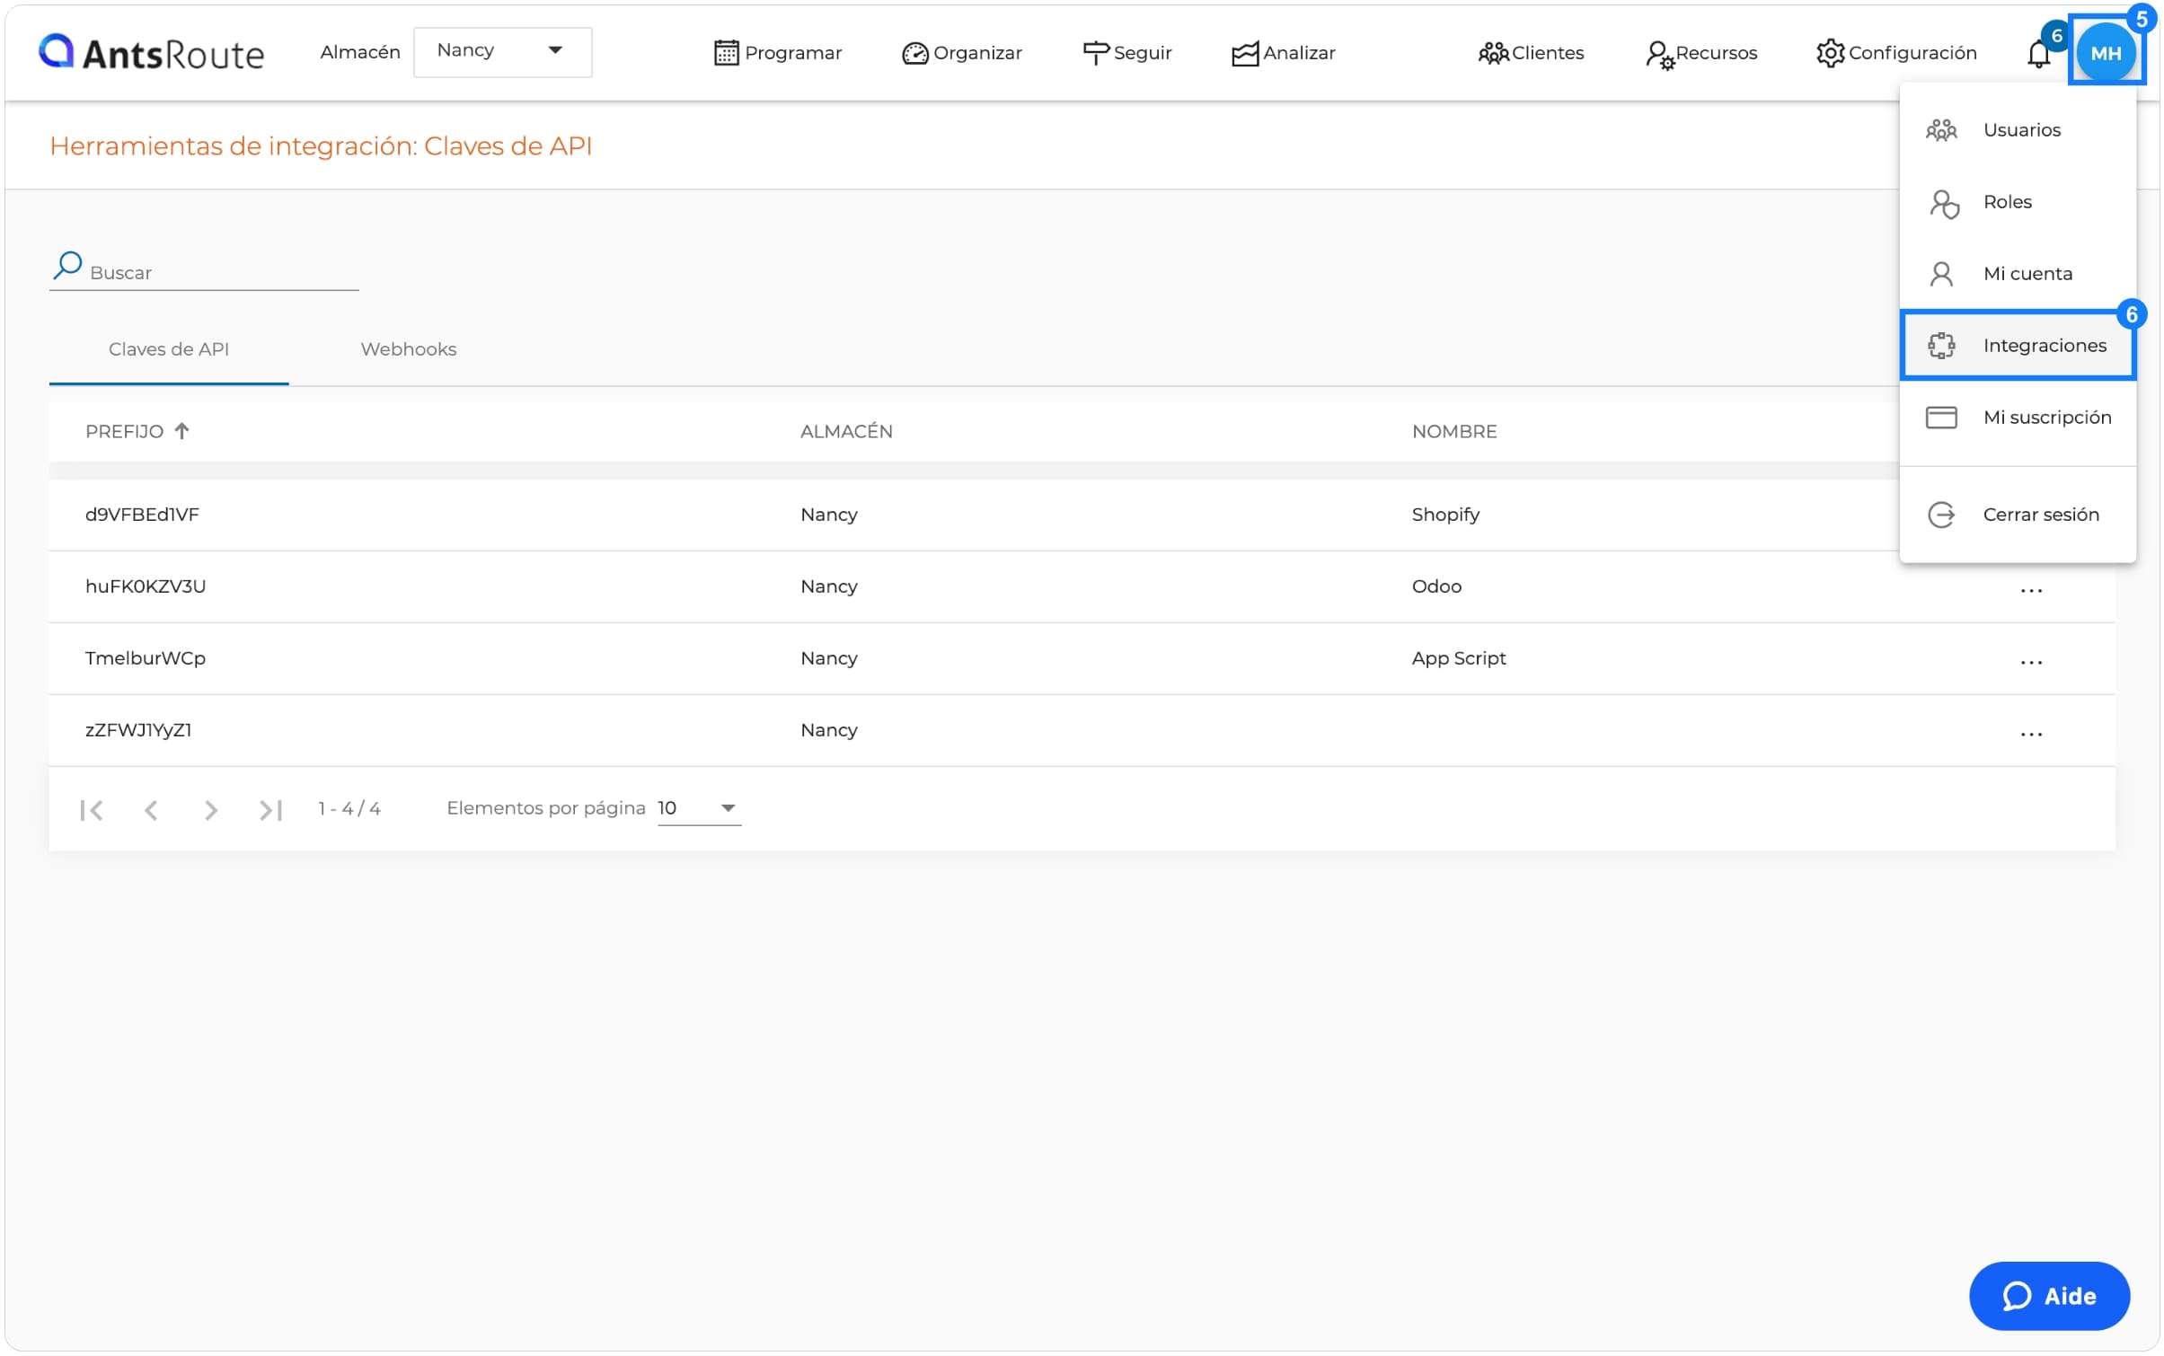Select the TmelburWCp prefix cell

coord(146,657)
